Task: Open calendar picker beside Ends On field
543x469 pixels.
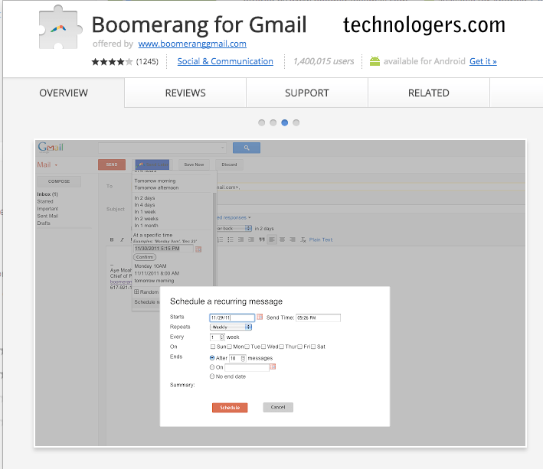Action: pos(273,366)
